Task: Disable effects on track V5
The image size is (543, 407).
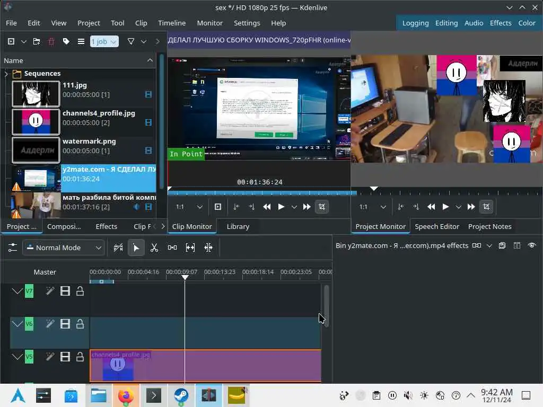Action: click(50, 357)
